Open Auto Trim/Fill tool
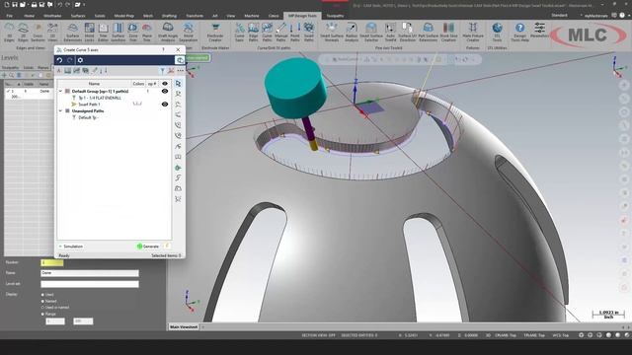The image size is (632, 355). 390,33
